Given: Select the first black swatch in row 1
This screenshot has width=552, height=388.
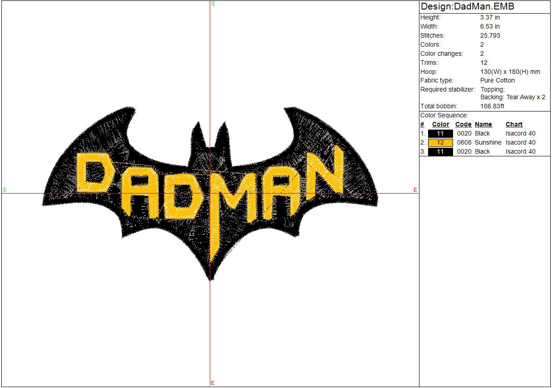Looking at the screenshot, I should [440, 133].
